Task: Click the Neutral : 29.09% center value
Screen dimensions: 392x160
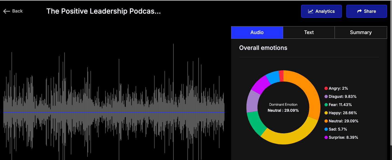Action: click(283, 110)
